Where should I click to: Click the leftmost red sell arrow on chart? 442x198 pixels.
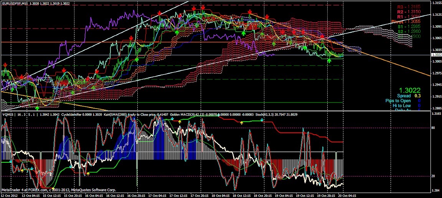[5, 66]
